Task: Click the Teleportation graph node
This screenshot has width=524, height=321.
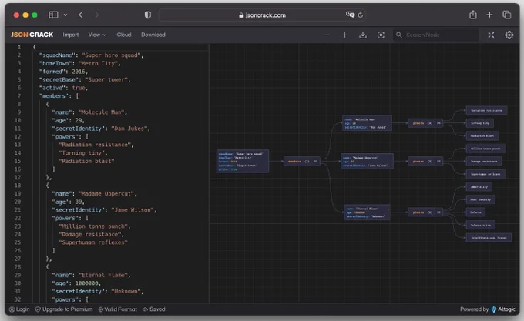Action: tap(481, 226)
